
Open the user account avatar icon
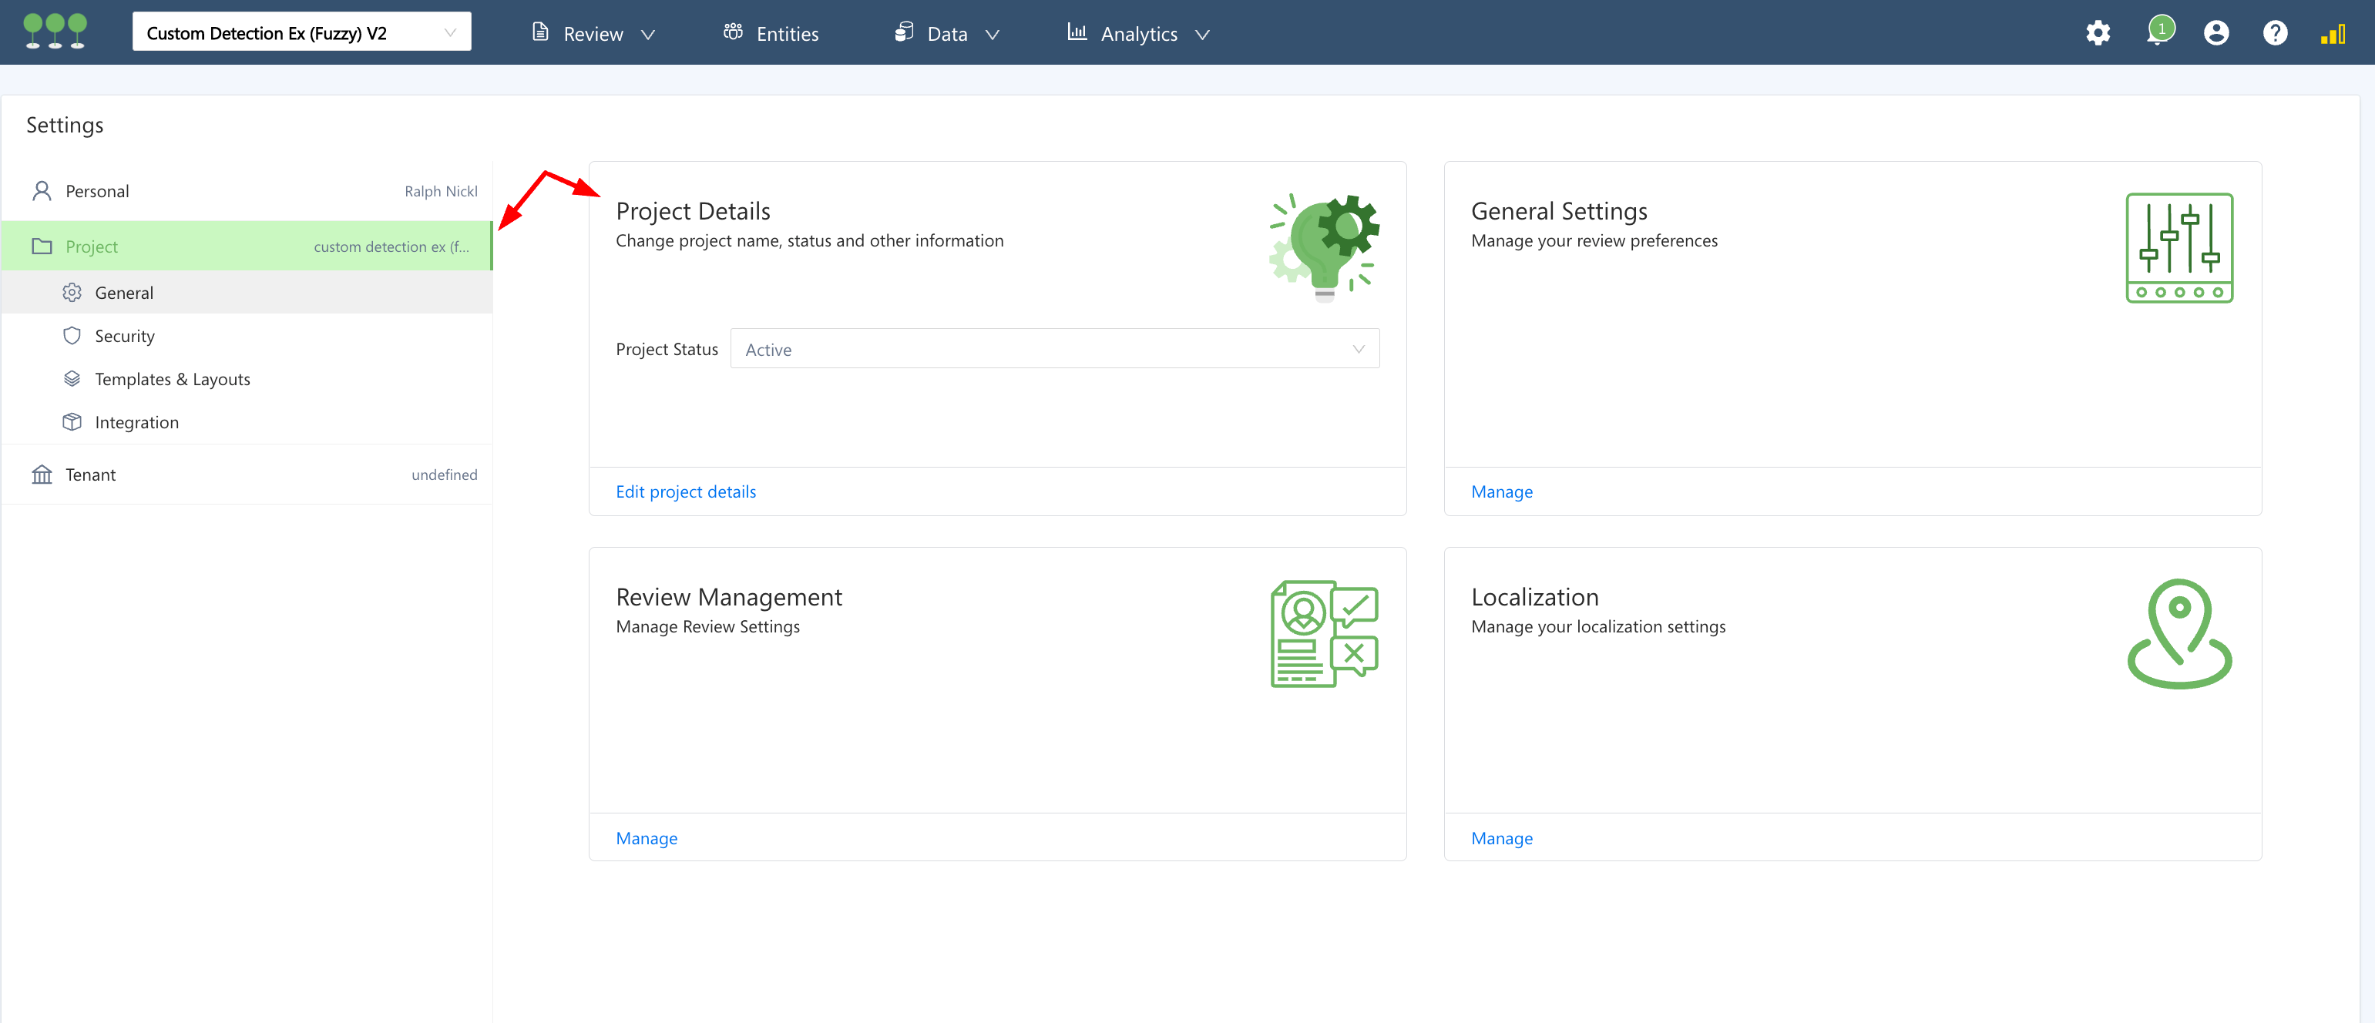click(x=2215, y=33)
